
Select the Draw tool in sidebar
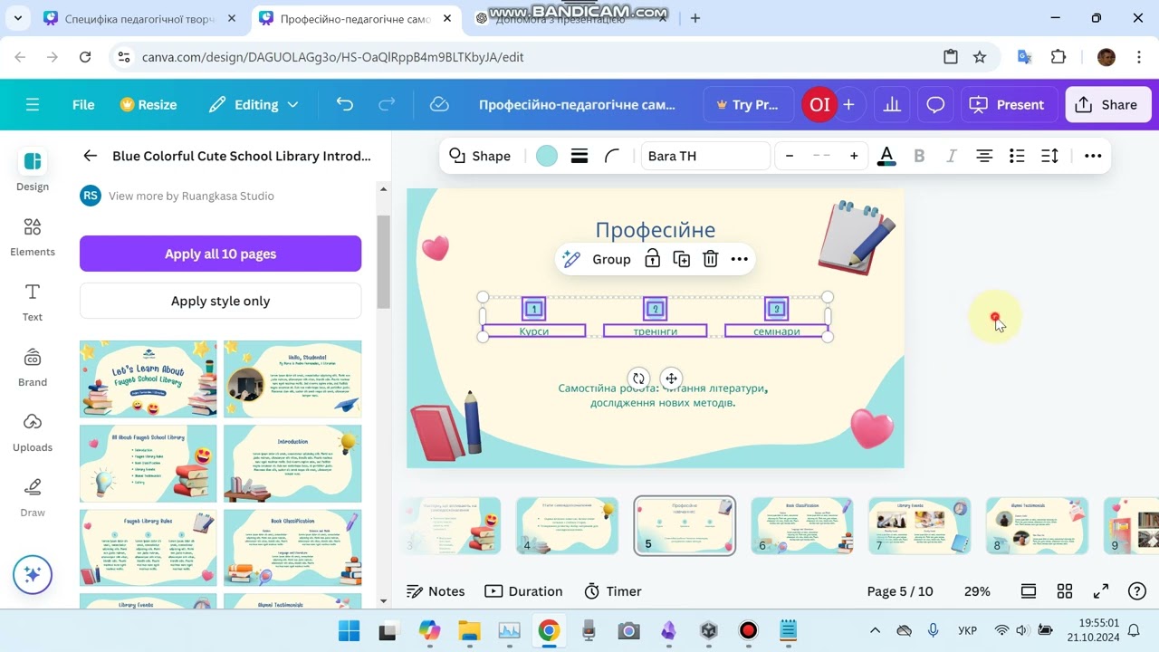pos(33,498)
